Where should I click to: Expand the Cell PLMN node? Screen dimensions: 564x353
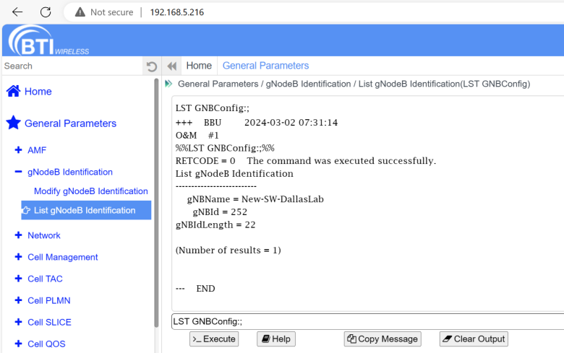click(x=18, y=300)
